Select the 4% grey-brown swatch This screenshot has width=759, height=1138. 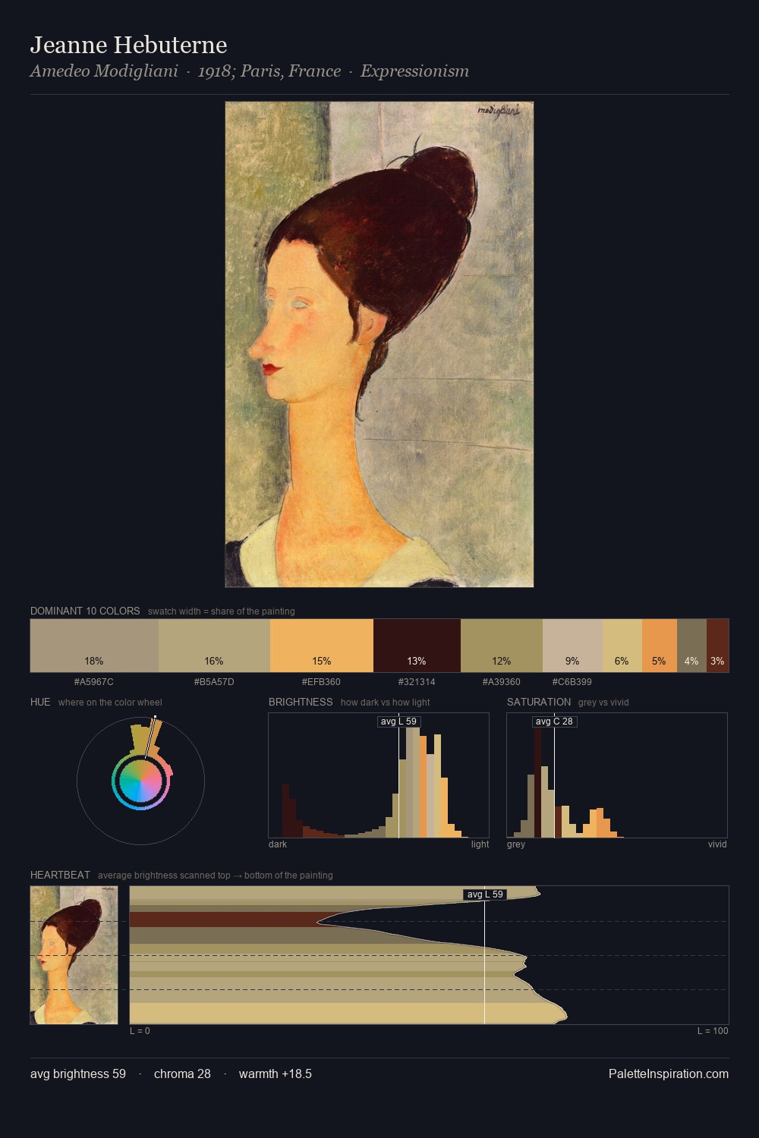coord(691,646)
